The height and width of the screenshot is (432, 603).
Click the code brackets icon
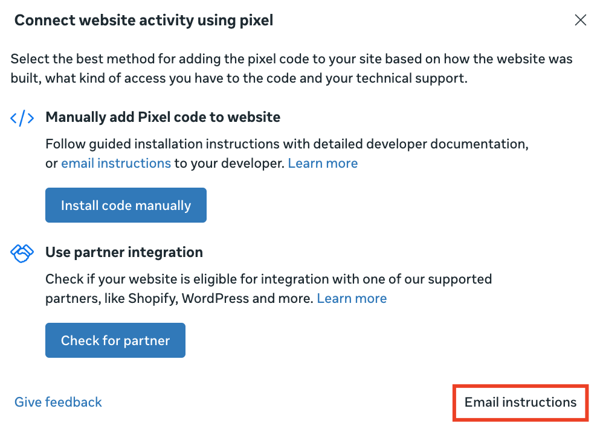click(22, 118)
